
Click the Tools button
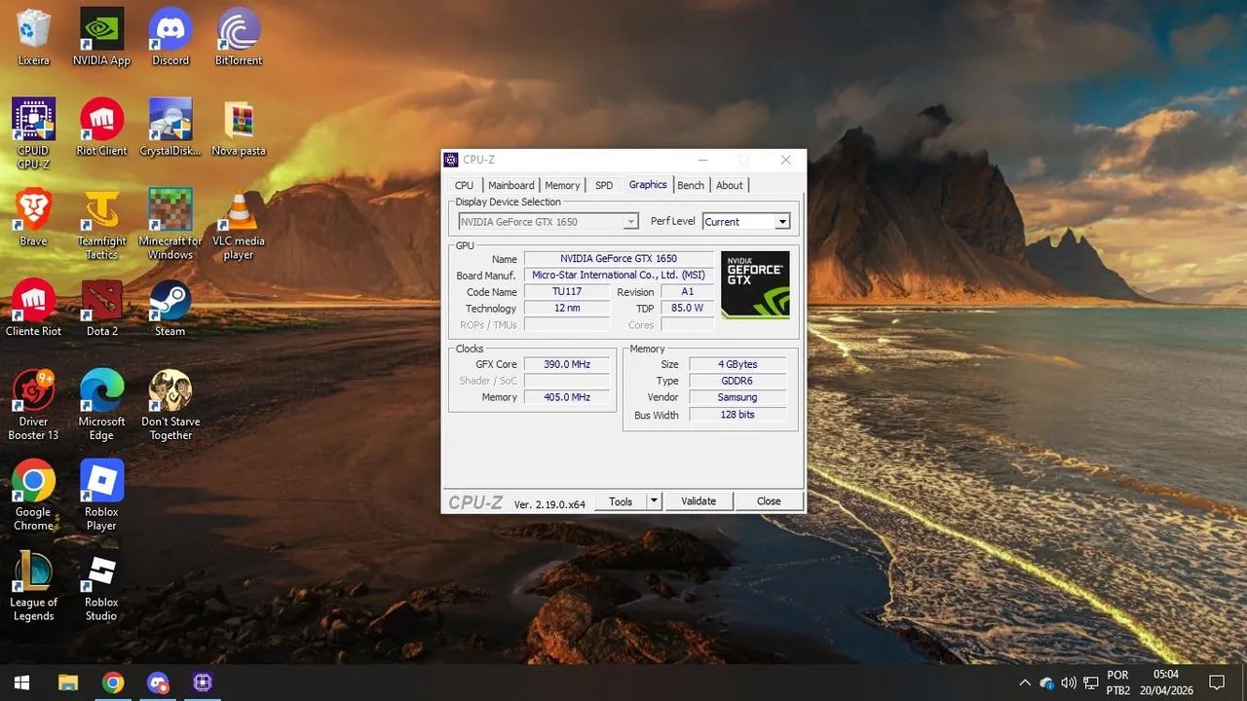[x=621, y=501]
